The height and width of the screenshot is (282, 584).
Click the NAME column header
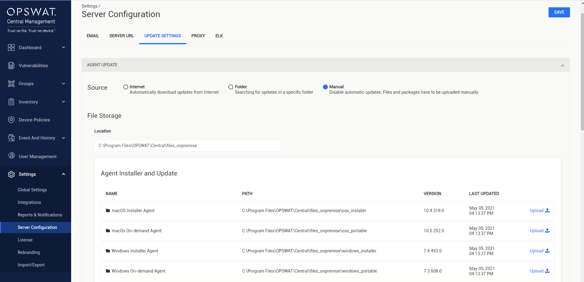[111, 193]
